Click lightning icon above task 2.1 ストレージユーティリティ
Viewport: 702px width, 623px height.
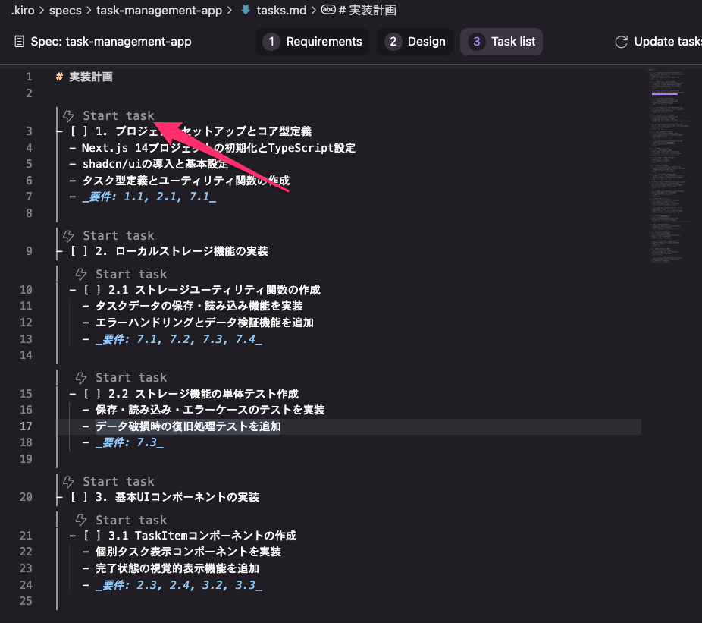coord(81,274)
